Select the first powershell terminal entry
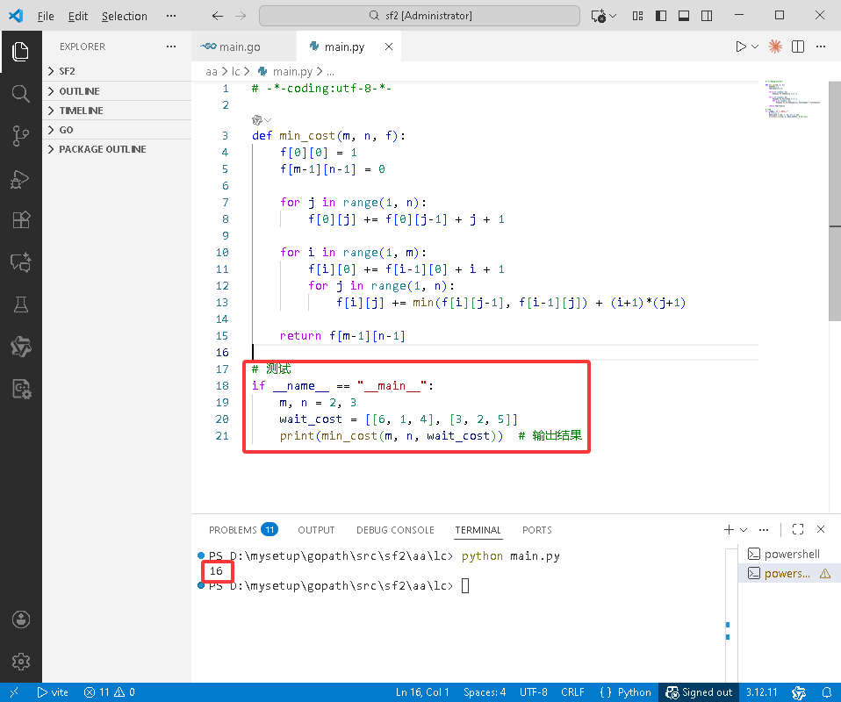The height and width of the screenshot is (702, 841). [788, 554]
